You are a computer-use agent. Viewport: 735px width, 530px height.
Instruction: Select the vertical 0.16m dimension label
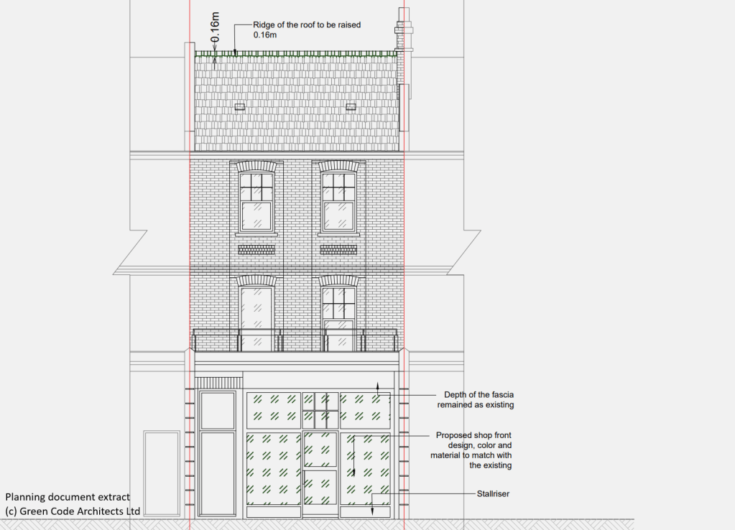pyautogui.click(x=215, y=28)
